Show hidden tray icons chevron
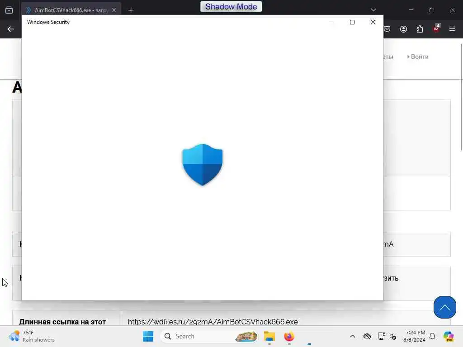The width and height of the screenshot is (463, 347). (x=352, y=336)
